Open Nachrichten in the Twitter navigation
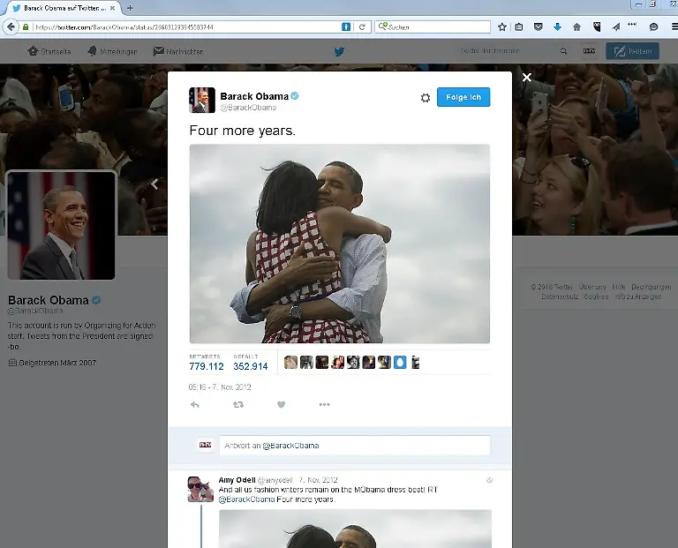 tap(177, 51)
